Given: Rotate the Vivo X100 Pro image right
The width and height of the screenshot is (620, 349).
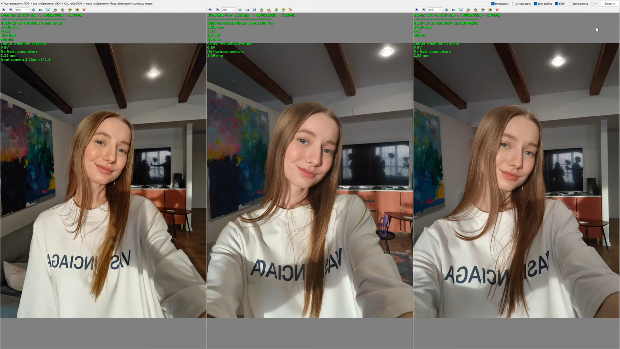Looking at the screenshot, I should [269, 10].
